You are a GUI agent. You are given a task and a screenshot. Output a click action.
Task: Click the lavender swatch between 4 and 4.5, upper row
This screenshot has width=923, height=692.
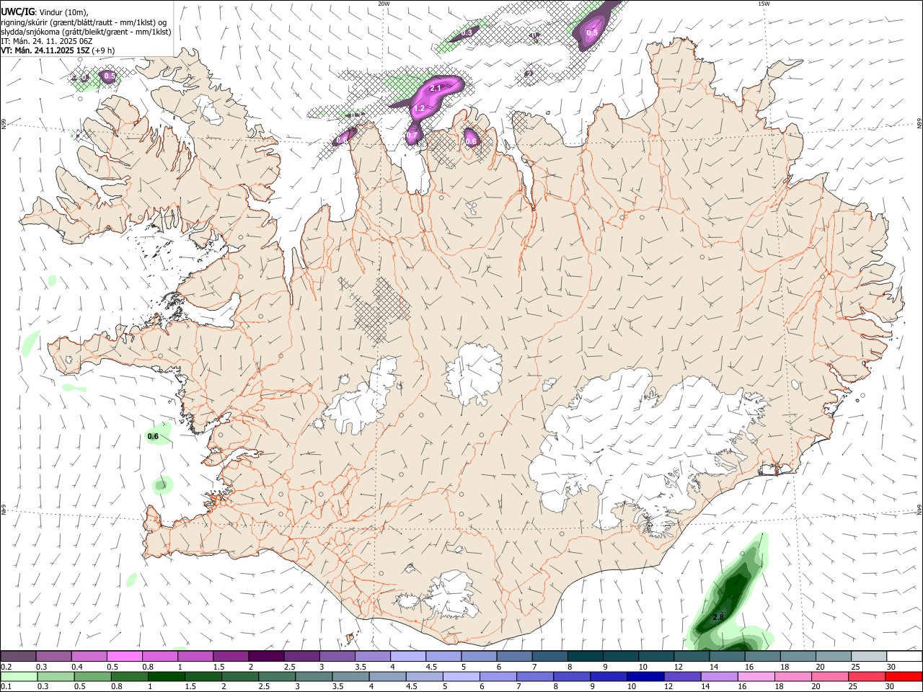point(407,657)
